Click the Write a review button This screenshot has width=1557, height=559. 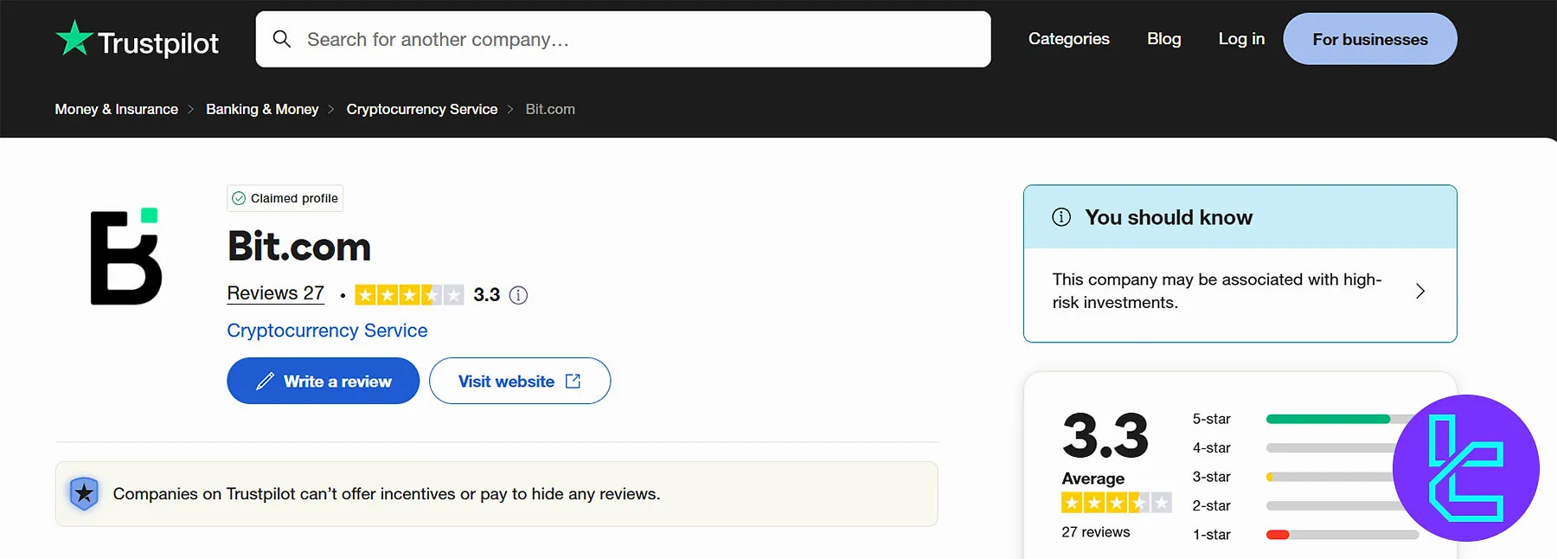323,381
